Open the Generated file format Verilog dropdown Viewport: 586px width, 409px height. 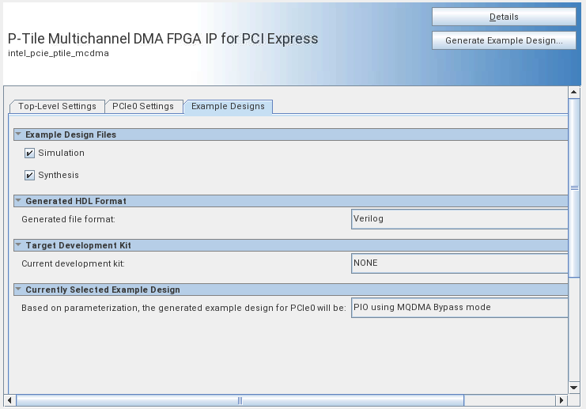(x=459, y=219)
